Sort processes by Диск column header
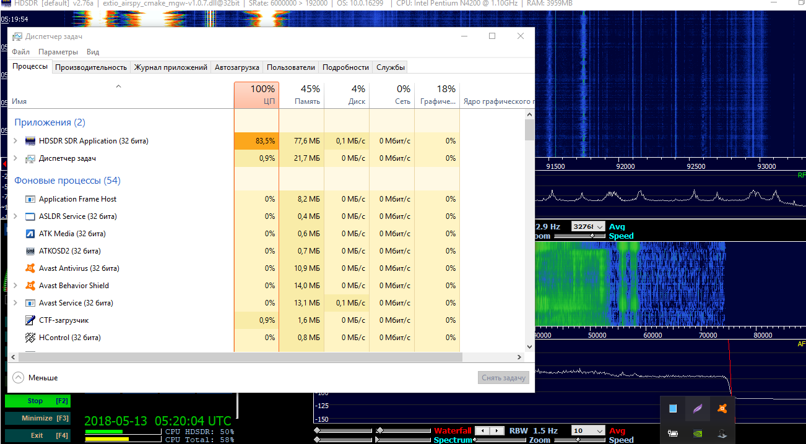806x444 pixels. point(347,95)
